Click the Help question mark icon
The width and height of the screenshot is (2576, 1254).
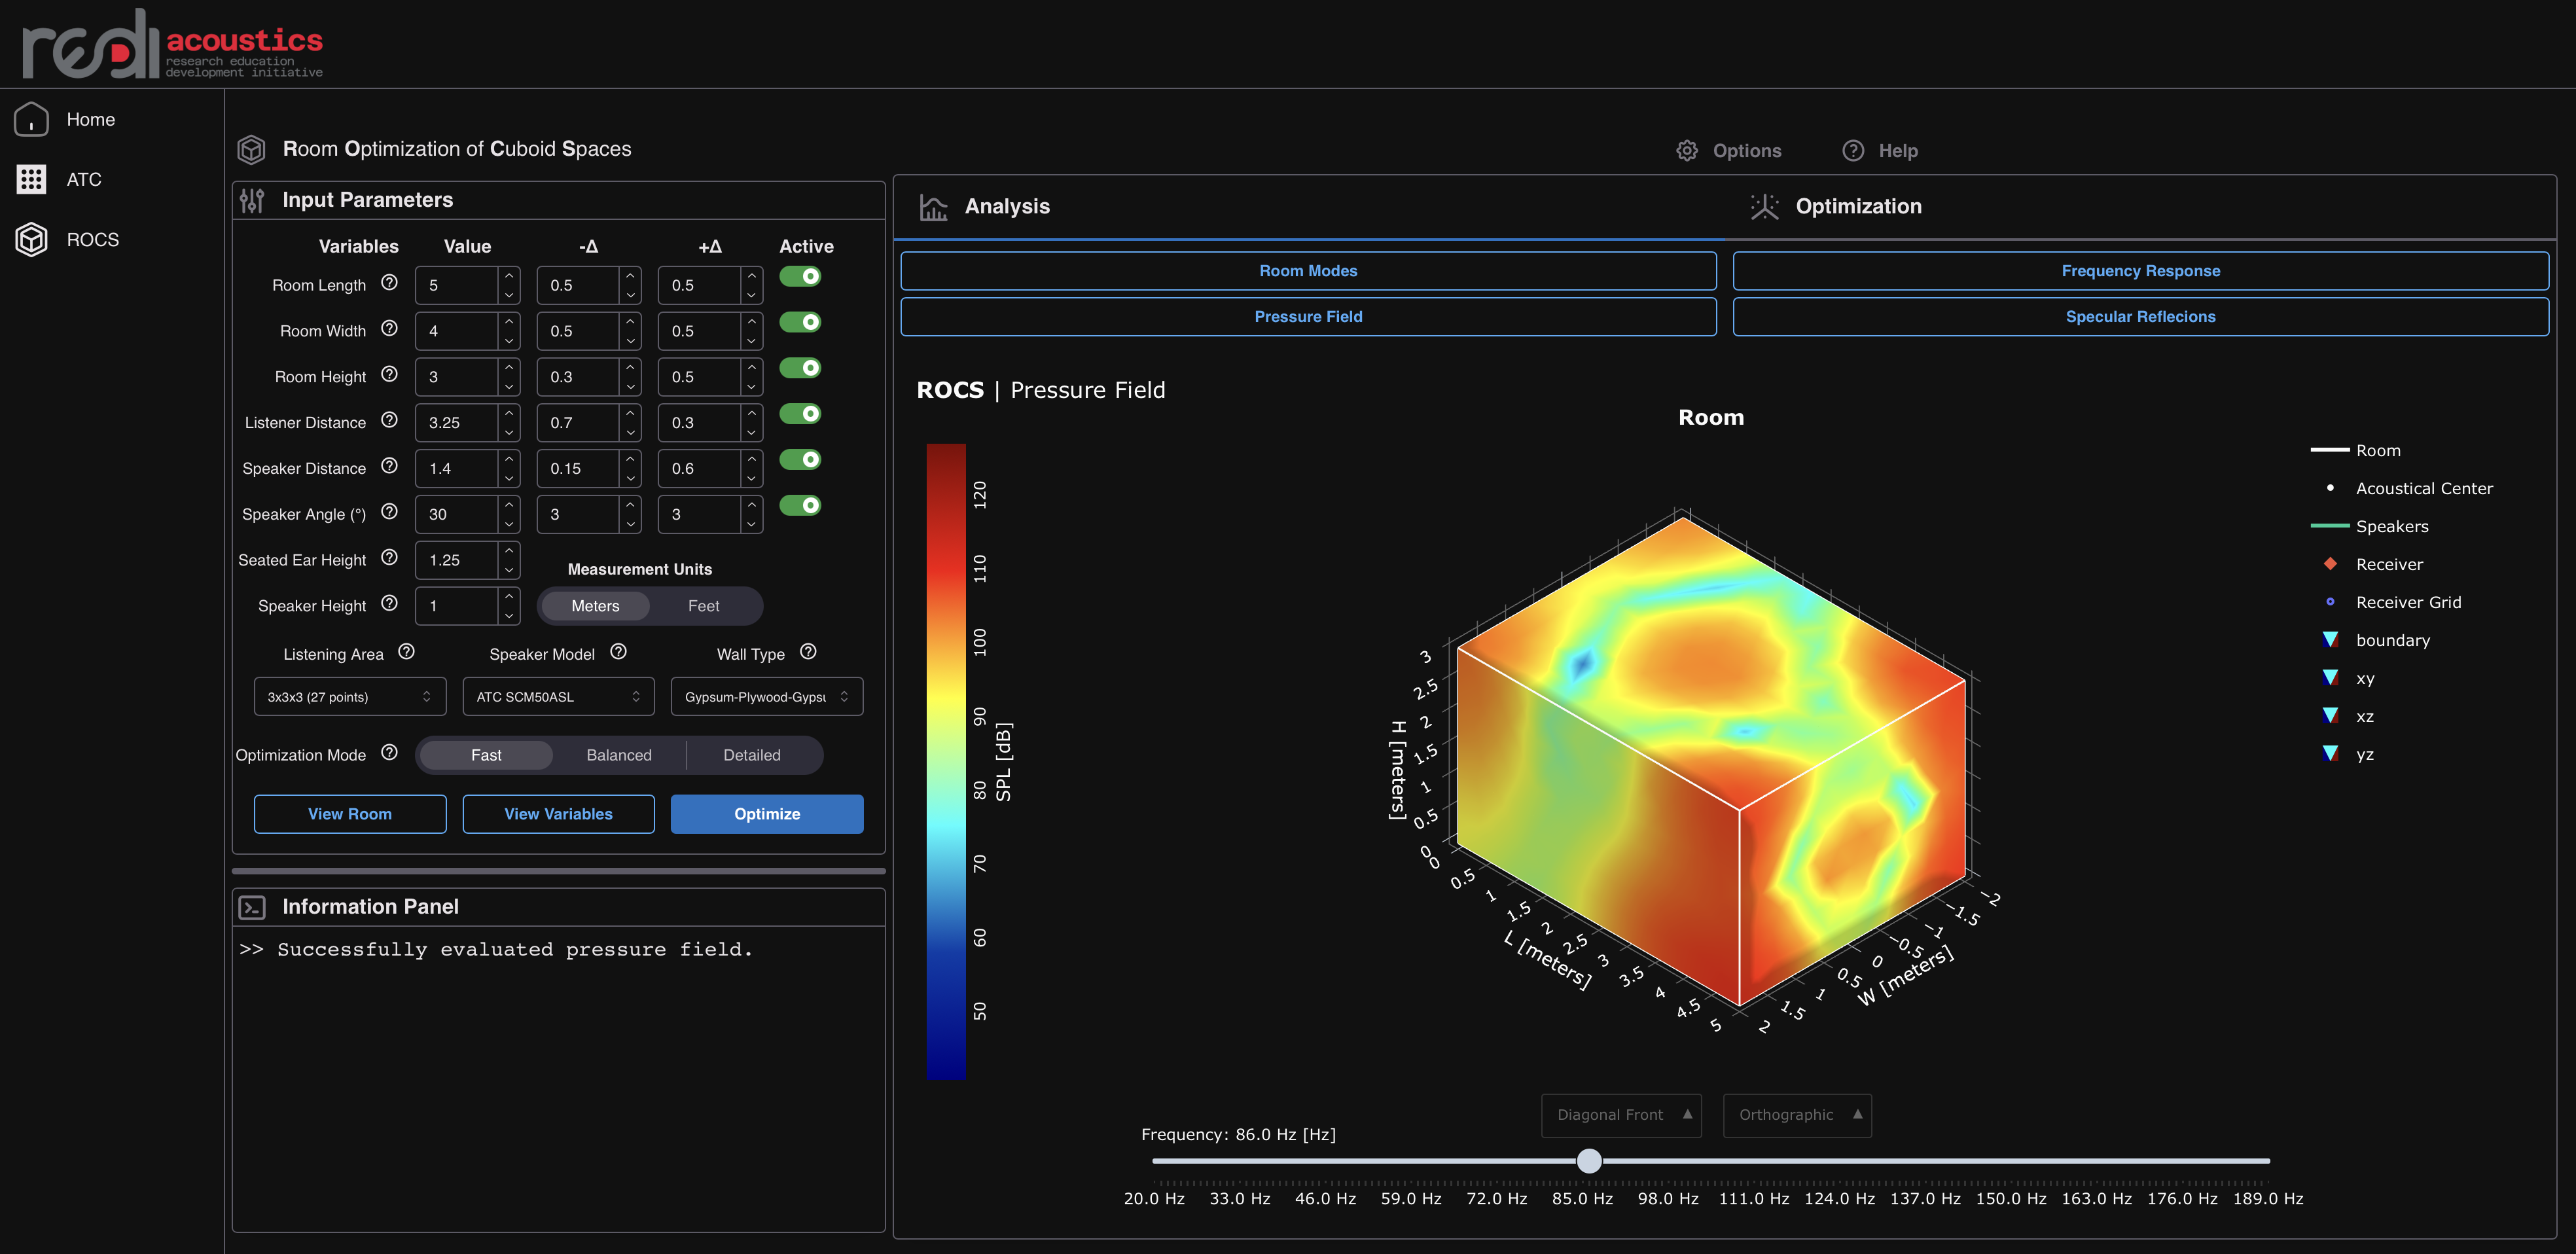(1853, 151)
